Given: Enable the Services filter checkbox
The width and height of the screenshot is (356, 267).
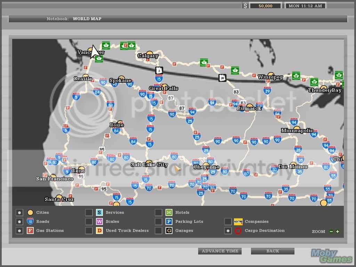Looking at the screenshot, I should (89, 213).
